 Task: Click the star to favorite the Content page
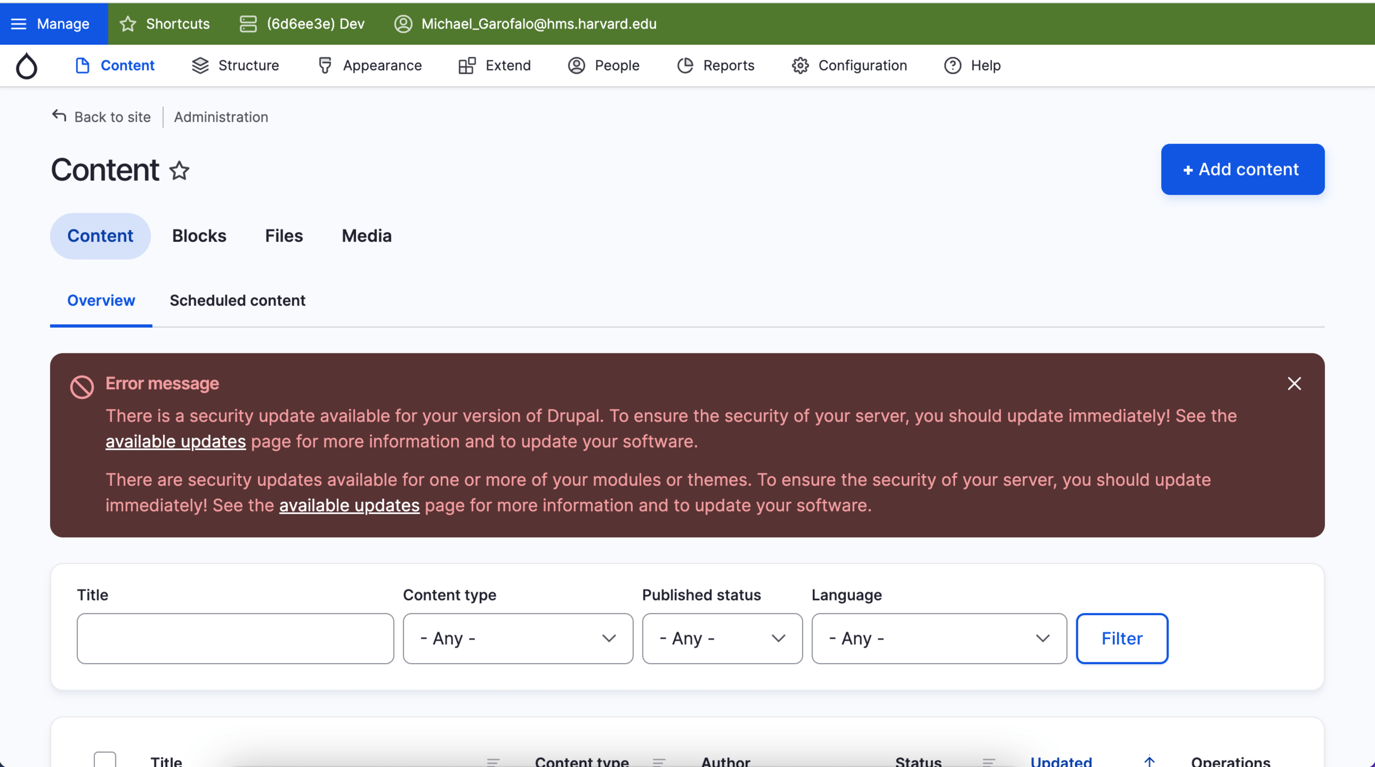pos(180,170)
